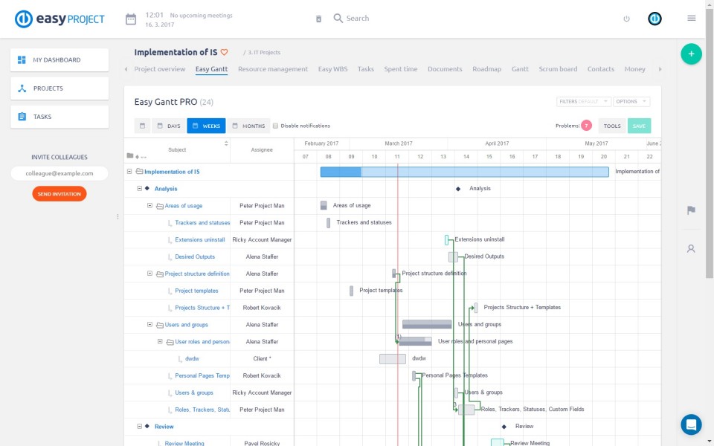The width and height of the screenshot is (714, 446).
Task: Switch the Gantt zoom to Months
Action: [x=248, y=126]
